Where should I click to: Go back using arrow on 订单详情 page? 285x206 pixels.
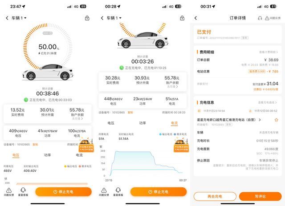[196, 18]
